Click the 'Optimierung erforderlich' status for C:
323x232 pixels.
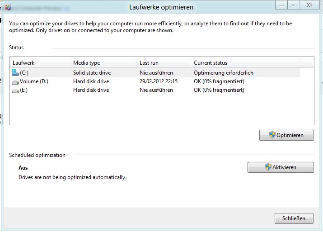tap(223, 73)
